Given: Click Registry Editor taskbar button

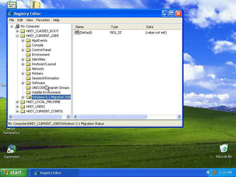Looking at the screenshot, I should tap(55, 173).
